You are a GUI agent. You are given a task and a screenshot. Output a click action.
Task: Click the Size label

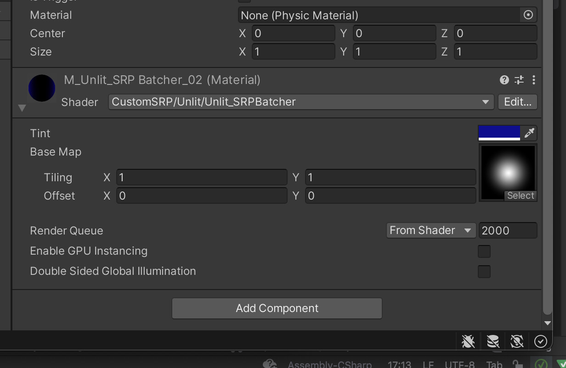(41, 52)
